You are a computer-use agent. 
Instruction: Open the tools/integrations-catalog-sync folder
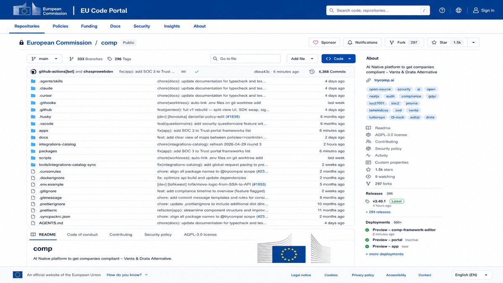pyautogui.click(x=68, y=165)
